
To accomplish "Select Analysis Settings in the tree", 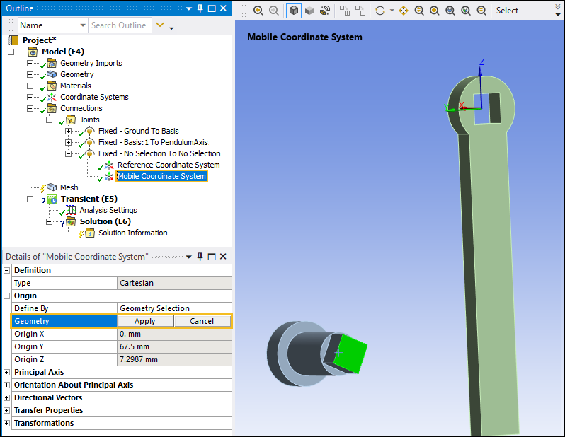I will pos(108,210).
